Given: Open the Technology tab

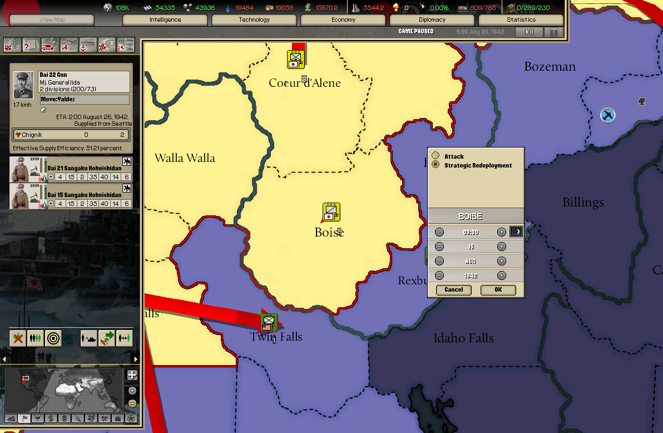Looking at the screenshot, I should click(254, 20).
